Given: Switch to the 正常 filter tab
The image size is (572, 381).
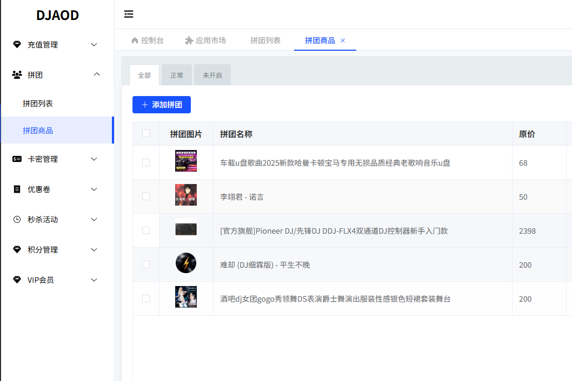Looking at the screenshot, I should (x=177, y=75).
